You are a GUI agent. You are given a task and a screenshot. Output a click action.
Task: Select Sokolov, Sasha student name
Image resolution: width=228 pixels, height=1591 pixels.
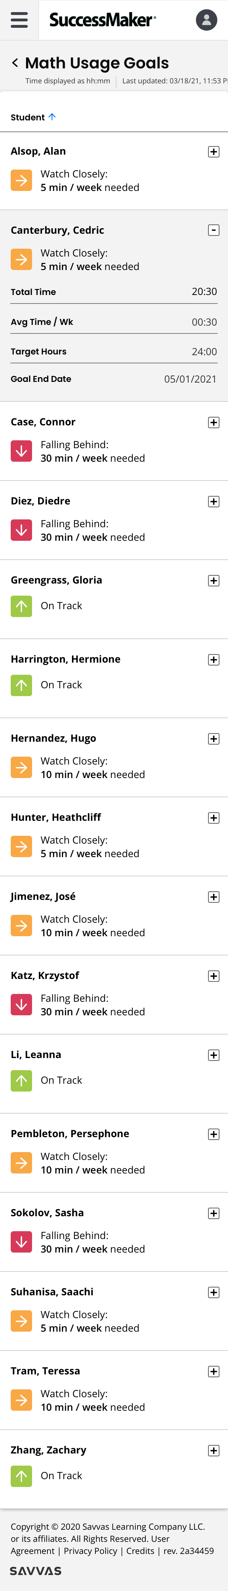[47, 1212]
